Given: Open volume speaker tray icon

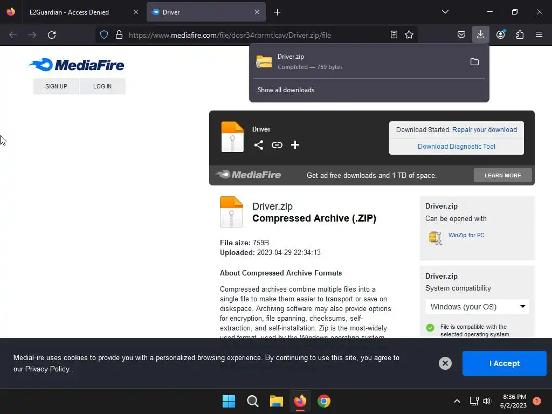Looking at the screenshot, I should [x=487, y=401].
